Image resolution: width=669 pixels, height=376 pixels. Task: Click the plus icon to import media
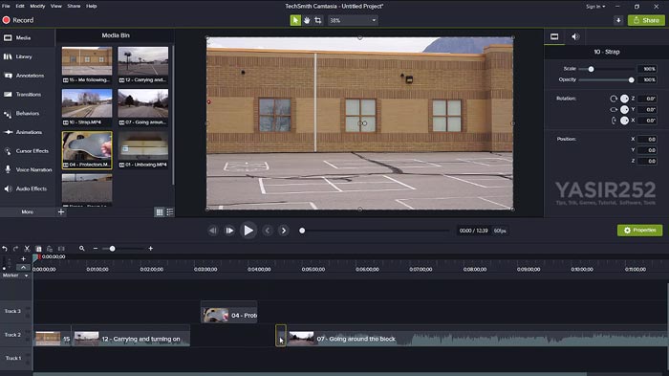tap(61, 212)
